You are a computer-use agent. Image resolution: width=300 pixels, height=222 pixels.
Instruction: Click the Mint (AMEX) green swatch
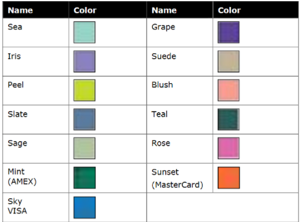click(85, 177)
